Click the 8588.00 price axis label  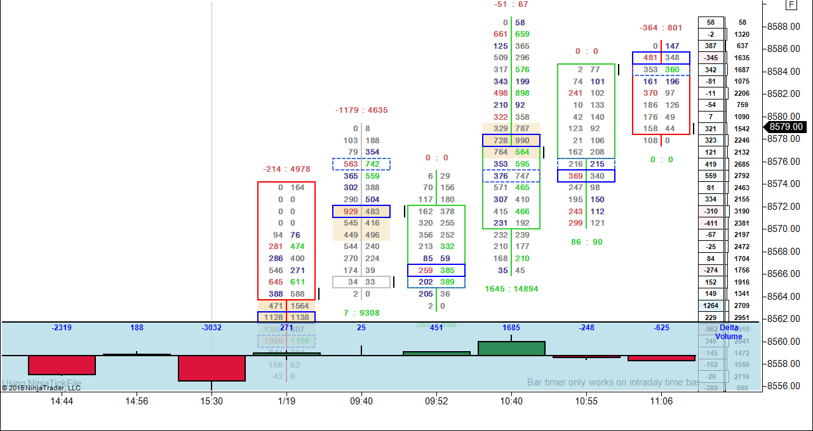[x=783, y=27]
